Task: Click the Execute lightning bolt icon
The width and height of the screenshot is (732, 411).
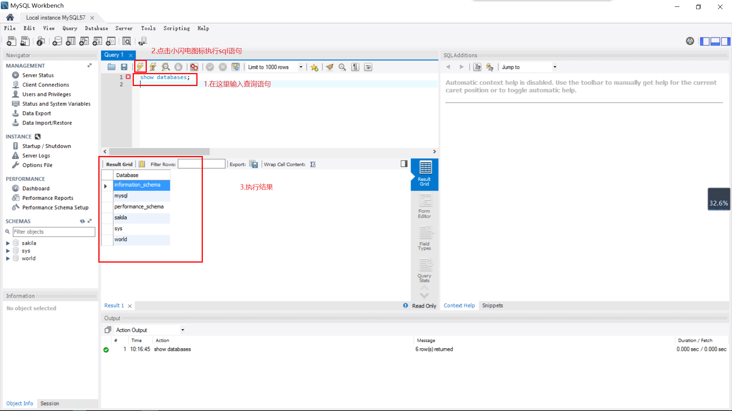Action: pyautogui.click(x=140, y=67)
